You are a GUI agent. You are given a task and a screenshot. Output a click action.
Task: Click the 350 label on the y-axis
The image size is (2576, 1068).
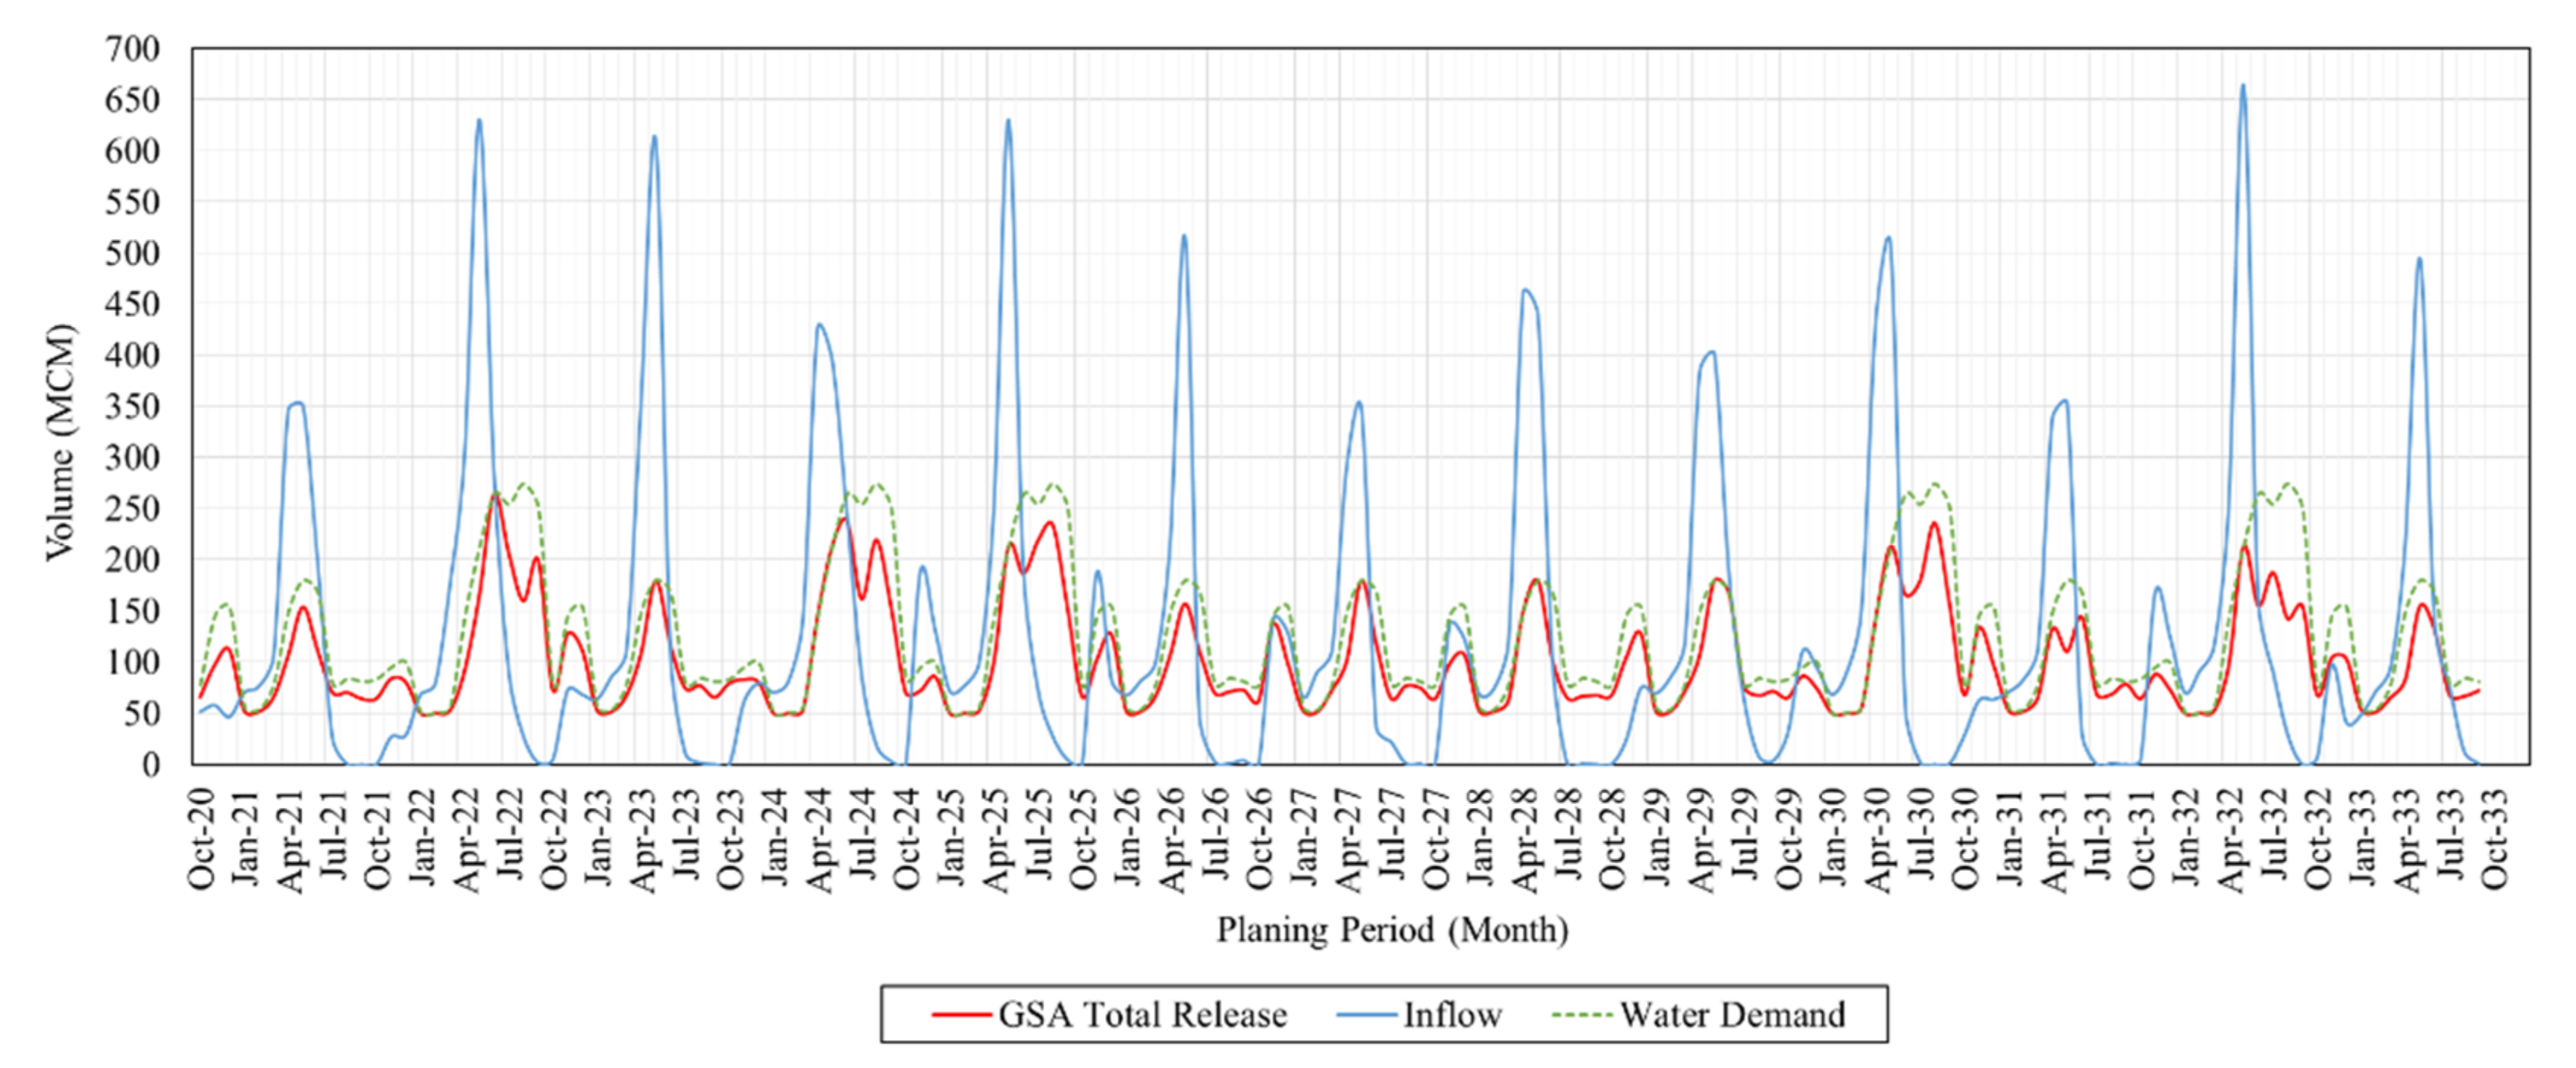(x=132, y=406)
